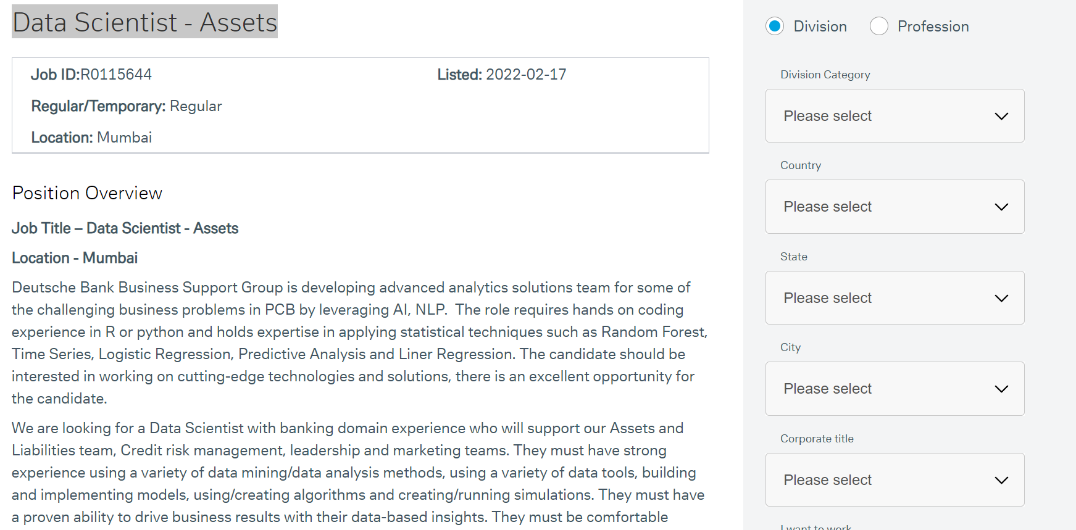Image resolution: width=1076 pixels, height=530 pixels.
Task: Click the chevron arrow in Division Category dropdown
Action: [x=1001, y=116]
